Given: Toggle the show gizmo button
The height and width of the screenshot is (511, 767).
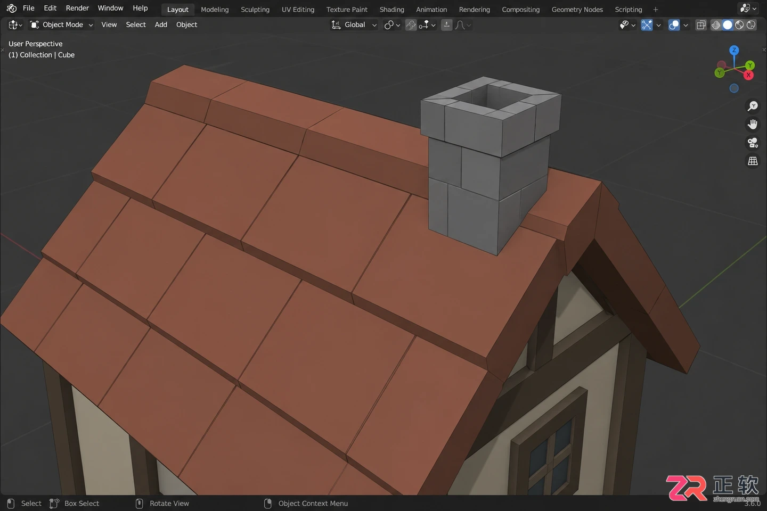Looking at the screenshot, I should coord(647,24).
